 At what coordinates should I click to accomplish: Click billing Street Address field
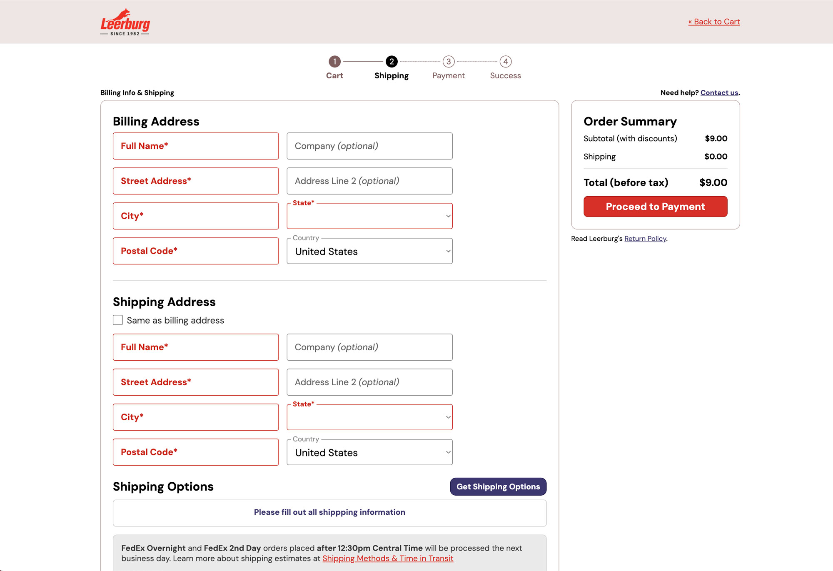tap(196, 181)
